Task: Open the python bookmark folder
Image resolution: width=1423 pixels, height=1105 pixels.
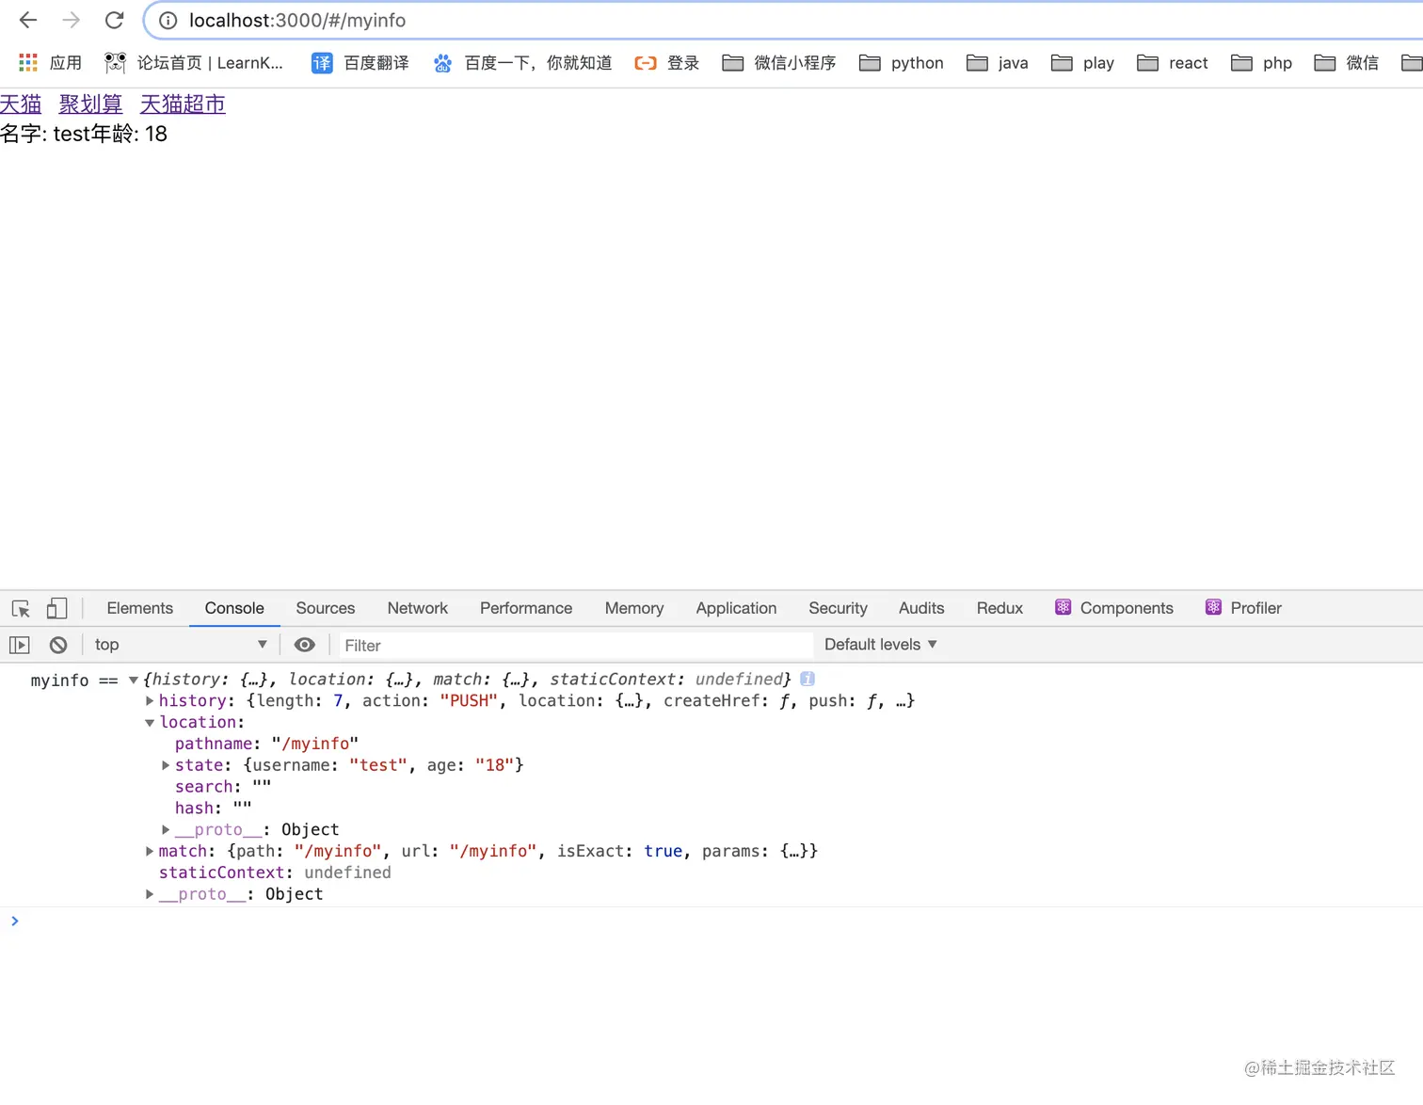Action: 902,63
